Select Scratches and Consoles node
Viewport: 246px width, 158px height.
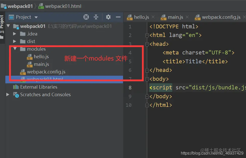[45, 94]
